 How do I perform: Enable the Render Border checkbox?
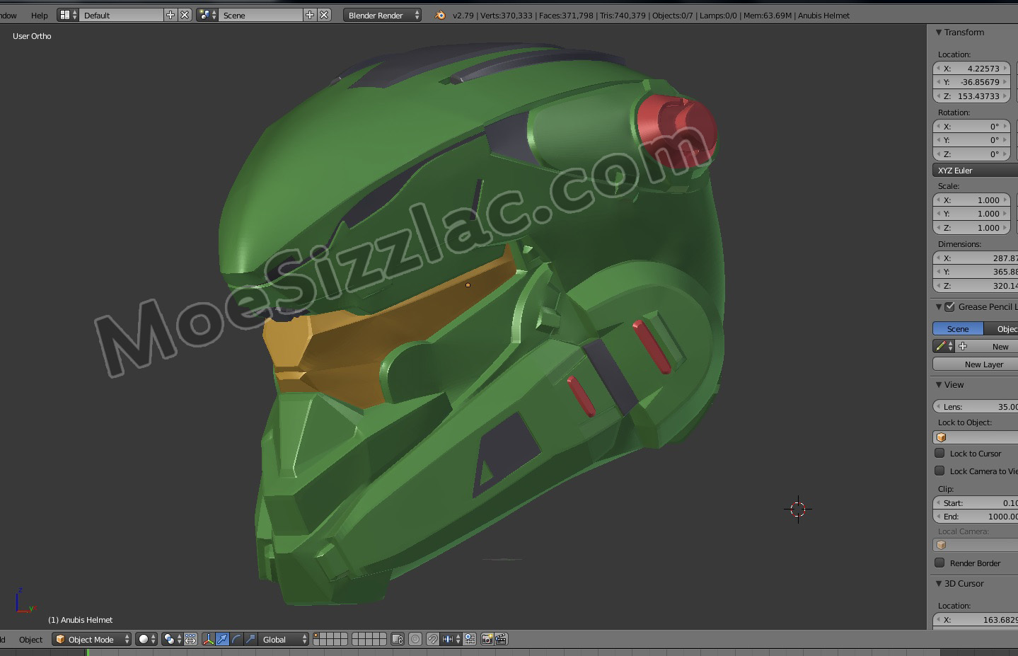click(x=940, y=563)
